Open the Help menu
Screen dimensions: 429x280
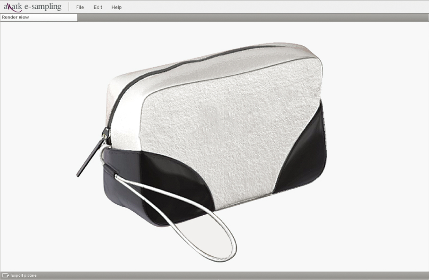[x=116, y=8]
